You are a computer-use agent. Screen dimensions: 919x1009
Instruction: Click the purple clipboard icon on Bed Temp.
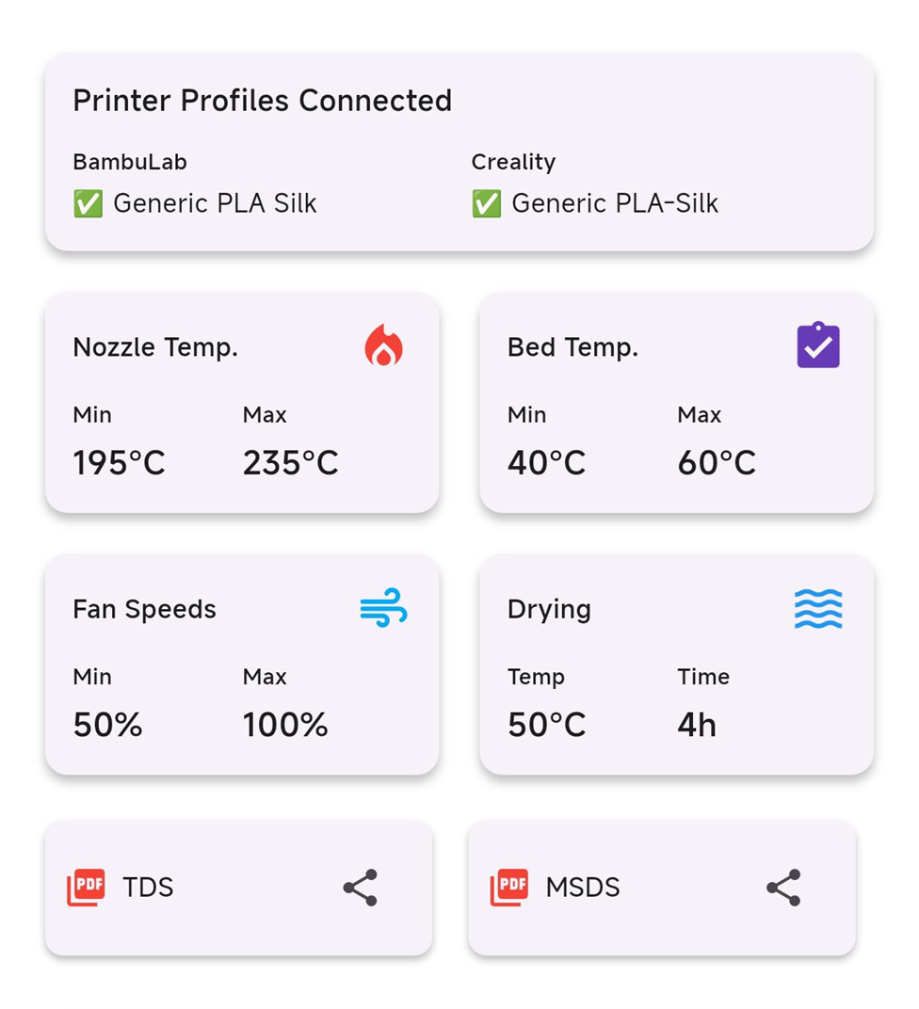(817, 345)
